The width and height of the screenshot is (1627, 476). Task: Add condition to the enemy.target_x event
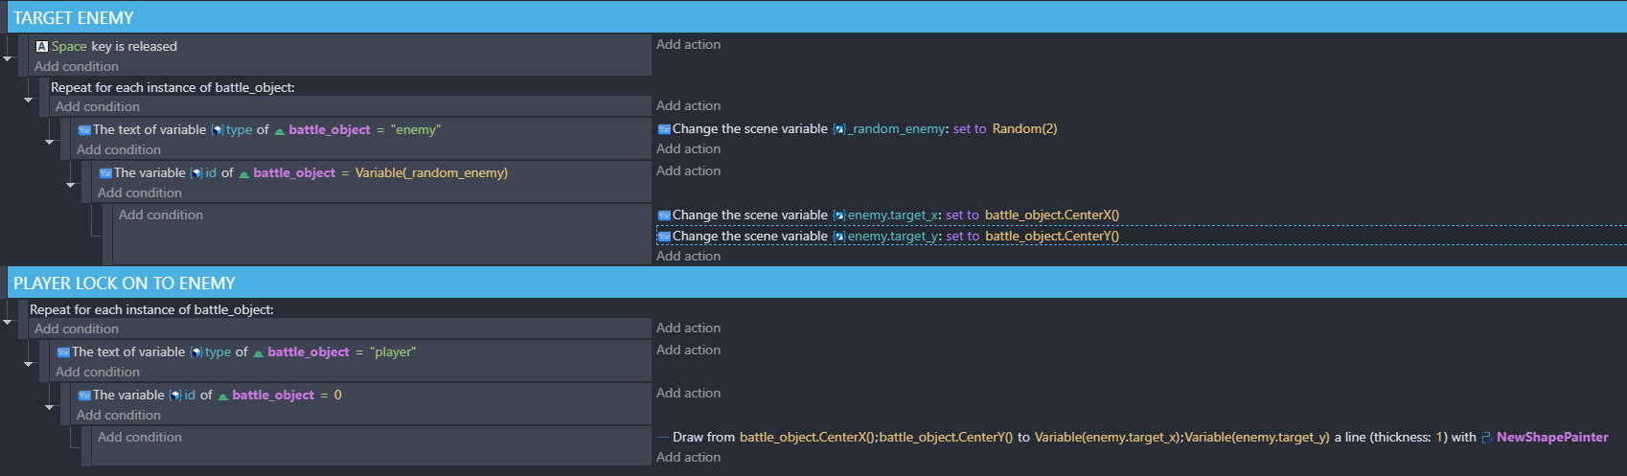coord(161,215)
